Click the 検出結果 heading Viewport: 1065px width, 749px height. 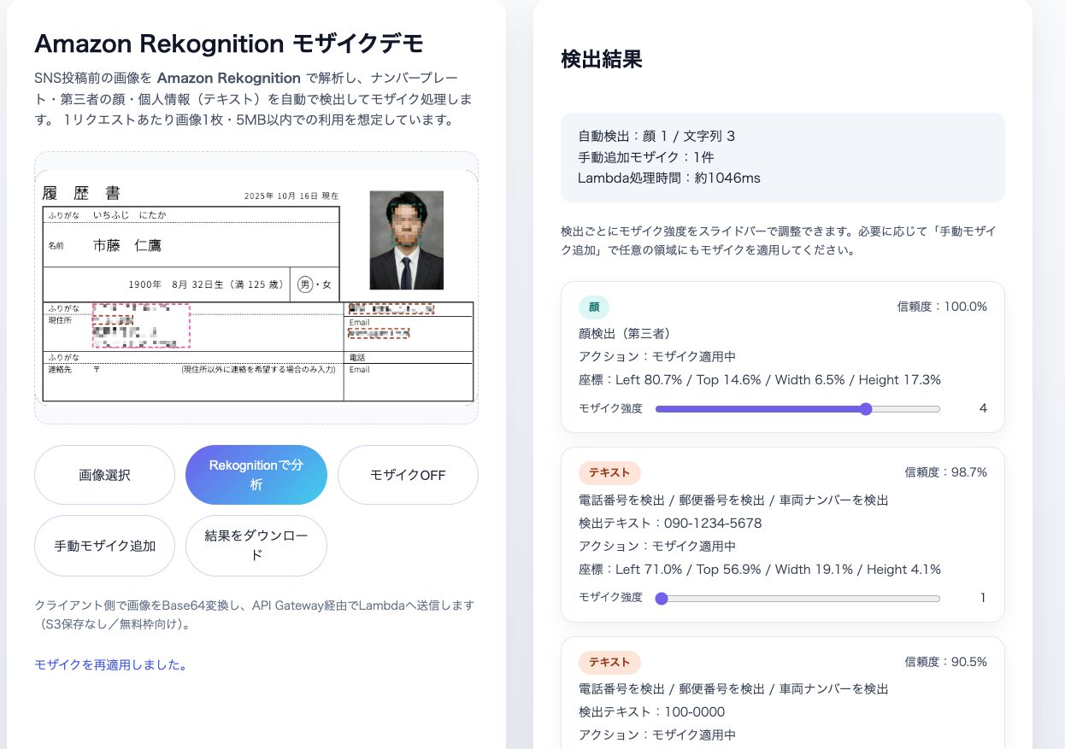[601, 59]
